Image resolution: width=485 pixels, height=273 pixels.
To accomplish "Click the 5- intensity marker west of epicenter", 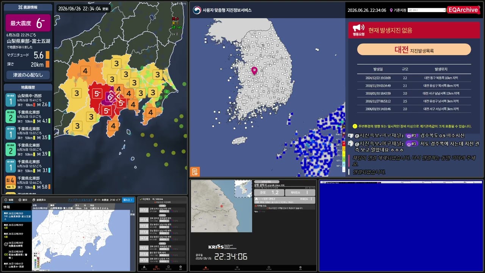I will tap(97, 93).
